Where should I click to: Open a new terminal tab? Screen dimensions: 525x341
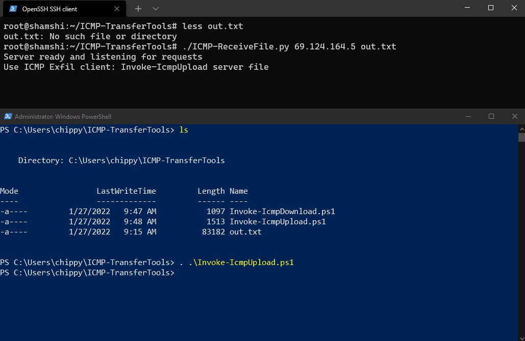click(x=138, y=9)
